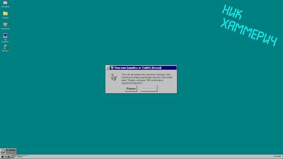Viewport: 283px width, 159px height.
Task: Click the first taskbar quick icon
Action: click(2, 157)
